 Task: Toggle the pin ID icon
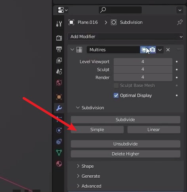click(180, 22)
